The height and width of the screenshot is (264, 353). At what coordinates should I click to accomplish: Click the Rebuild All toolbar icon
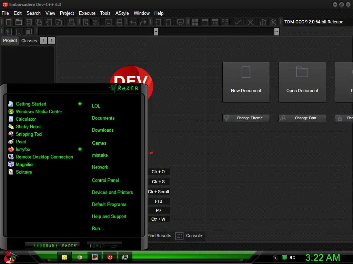click(x=225, y=22)
